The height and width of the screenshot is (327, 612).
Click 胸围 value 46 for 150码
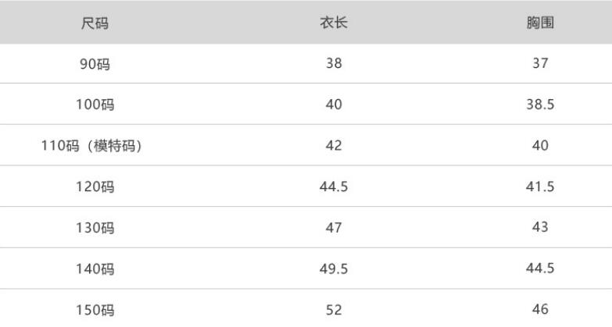pos(540,309)
